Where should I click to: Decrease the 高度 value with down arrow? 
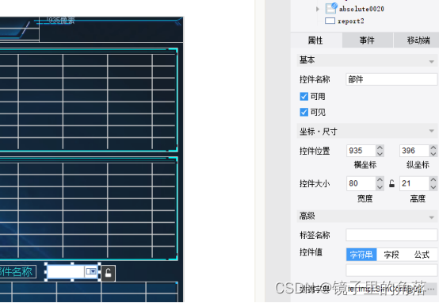coord(433,187)
